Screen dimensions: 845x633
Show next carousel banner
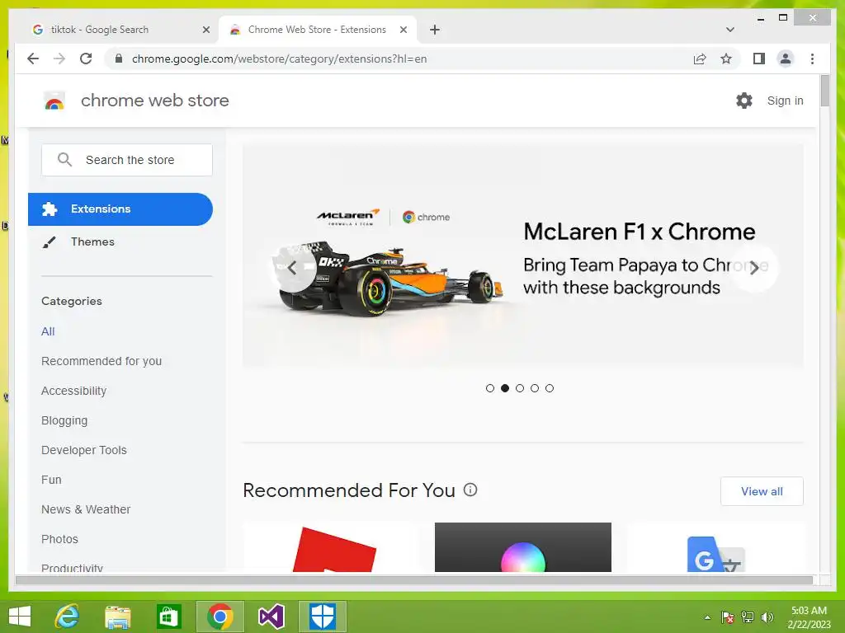coord(754,268)
